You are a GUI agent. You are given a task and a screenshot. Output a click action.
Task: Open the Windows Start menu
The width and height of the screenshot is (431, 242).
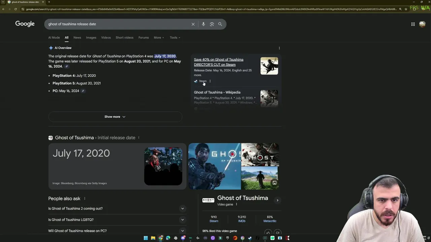[x=146, y=238]
